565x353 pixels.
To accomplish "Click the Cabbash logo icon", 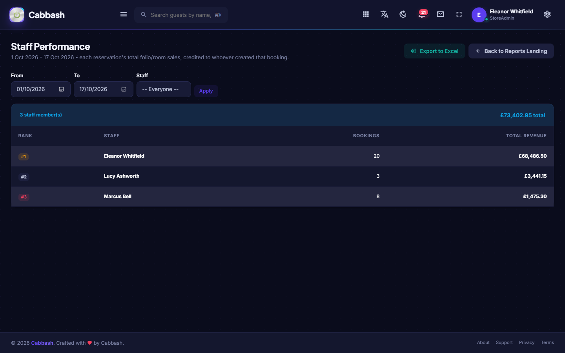I will [17, 15].
